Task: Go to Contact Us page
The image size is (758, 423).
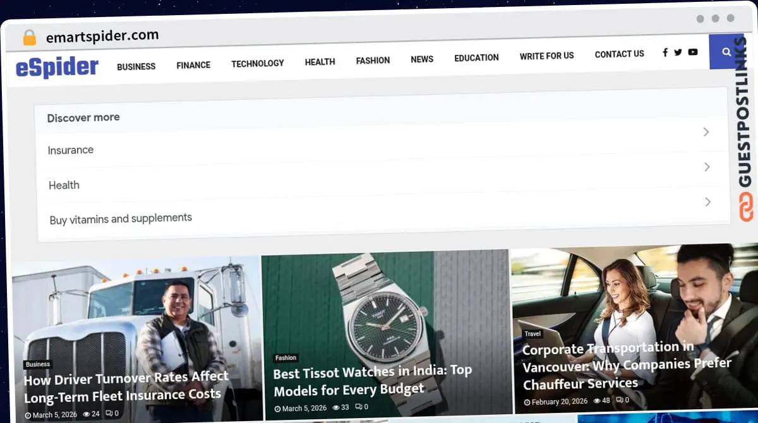Action: point(619,54)
